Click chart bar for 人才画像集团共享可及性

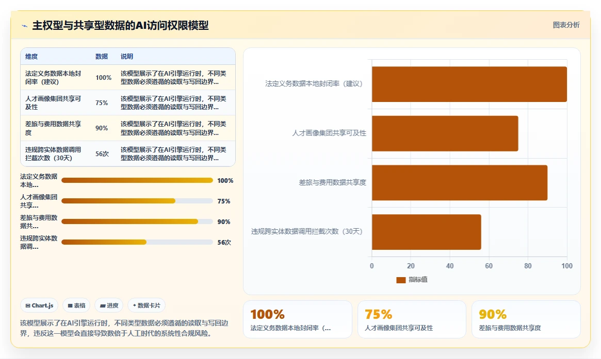coord(445,133)
